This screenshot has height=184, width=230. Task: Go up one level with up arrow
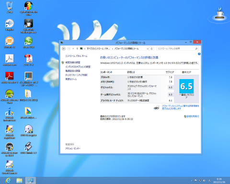(77, 48)
